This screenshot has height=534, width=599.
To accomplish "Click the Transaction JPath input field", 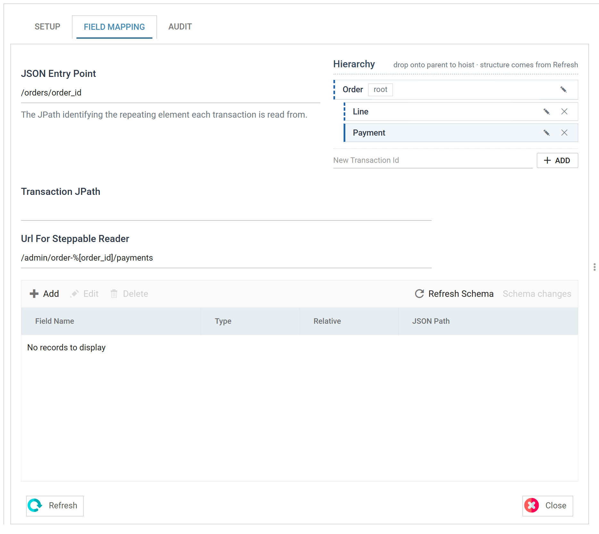I will 226,210.
